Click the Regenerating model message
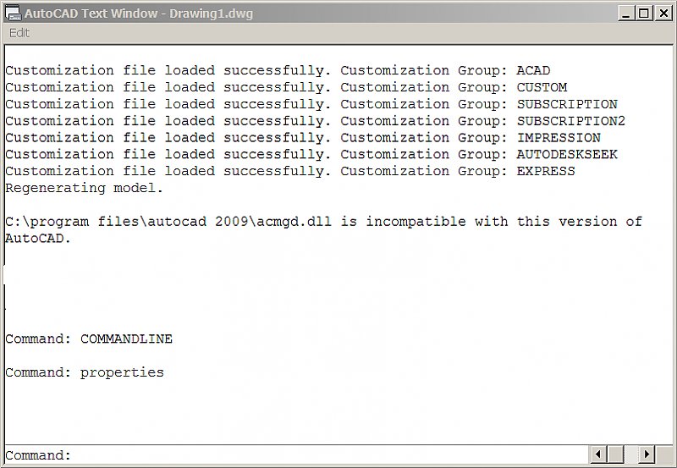 coord(84,188)
